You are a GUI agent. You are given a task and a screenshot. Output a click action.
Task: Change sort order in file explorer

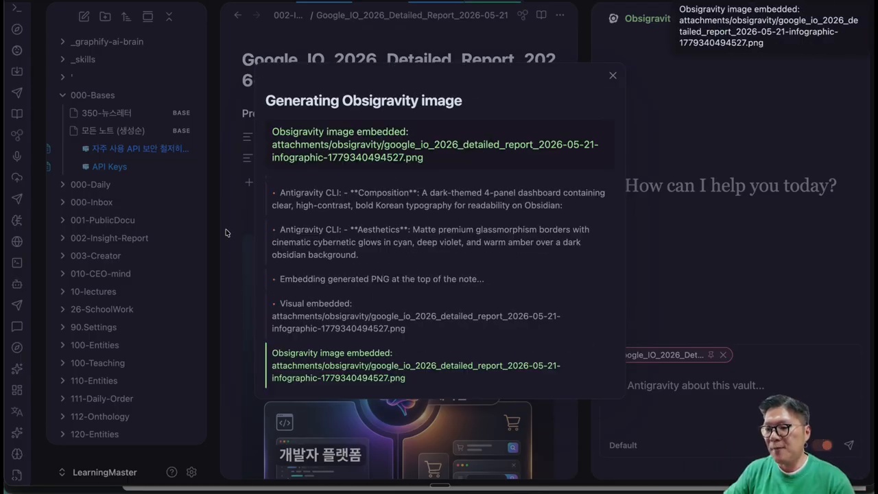click(x=126, y=16)
